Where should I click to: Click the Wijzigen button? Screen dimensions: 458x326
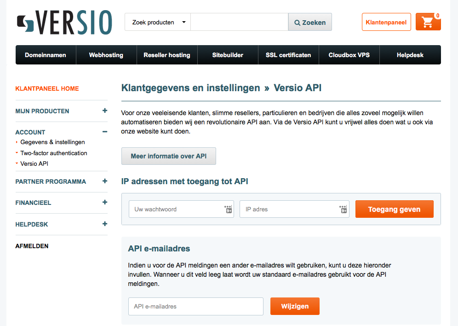tap(295, 306)
